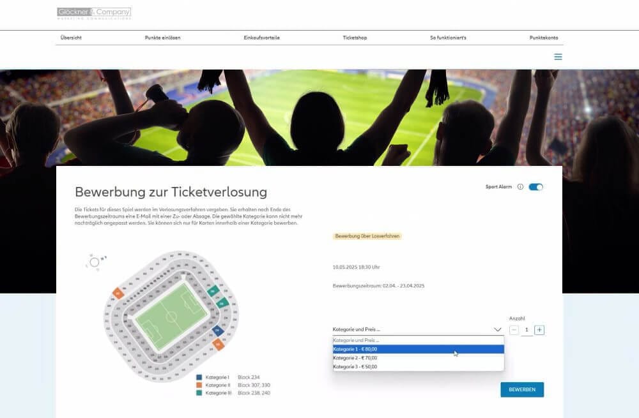This screenshot has width=639, height=418.
Task: Click the Sport Alarm info icon
Action: 520,186
